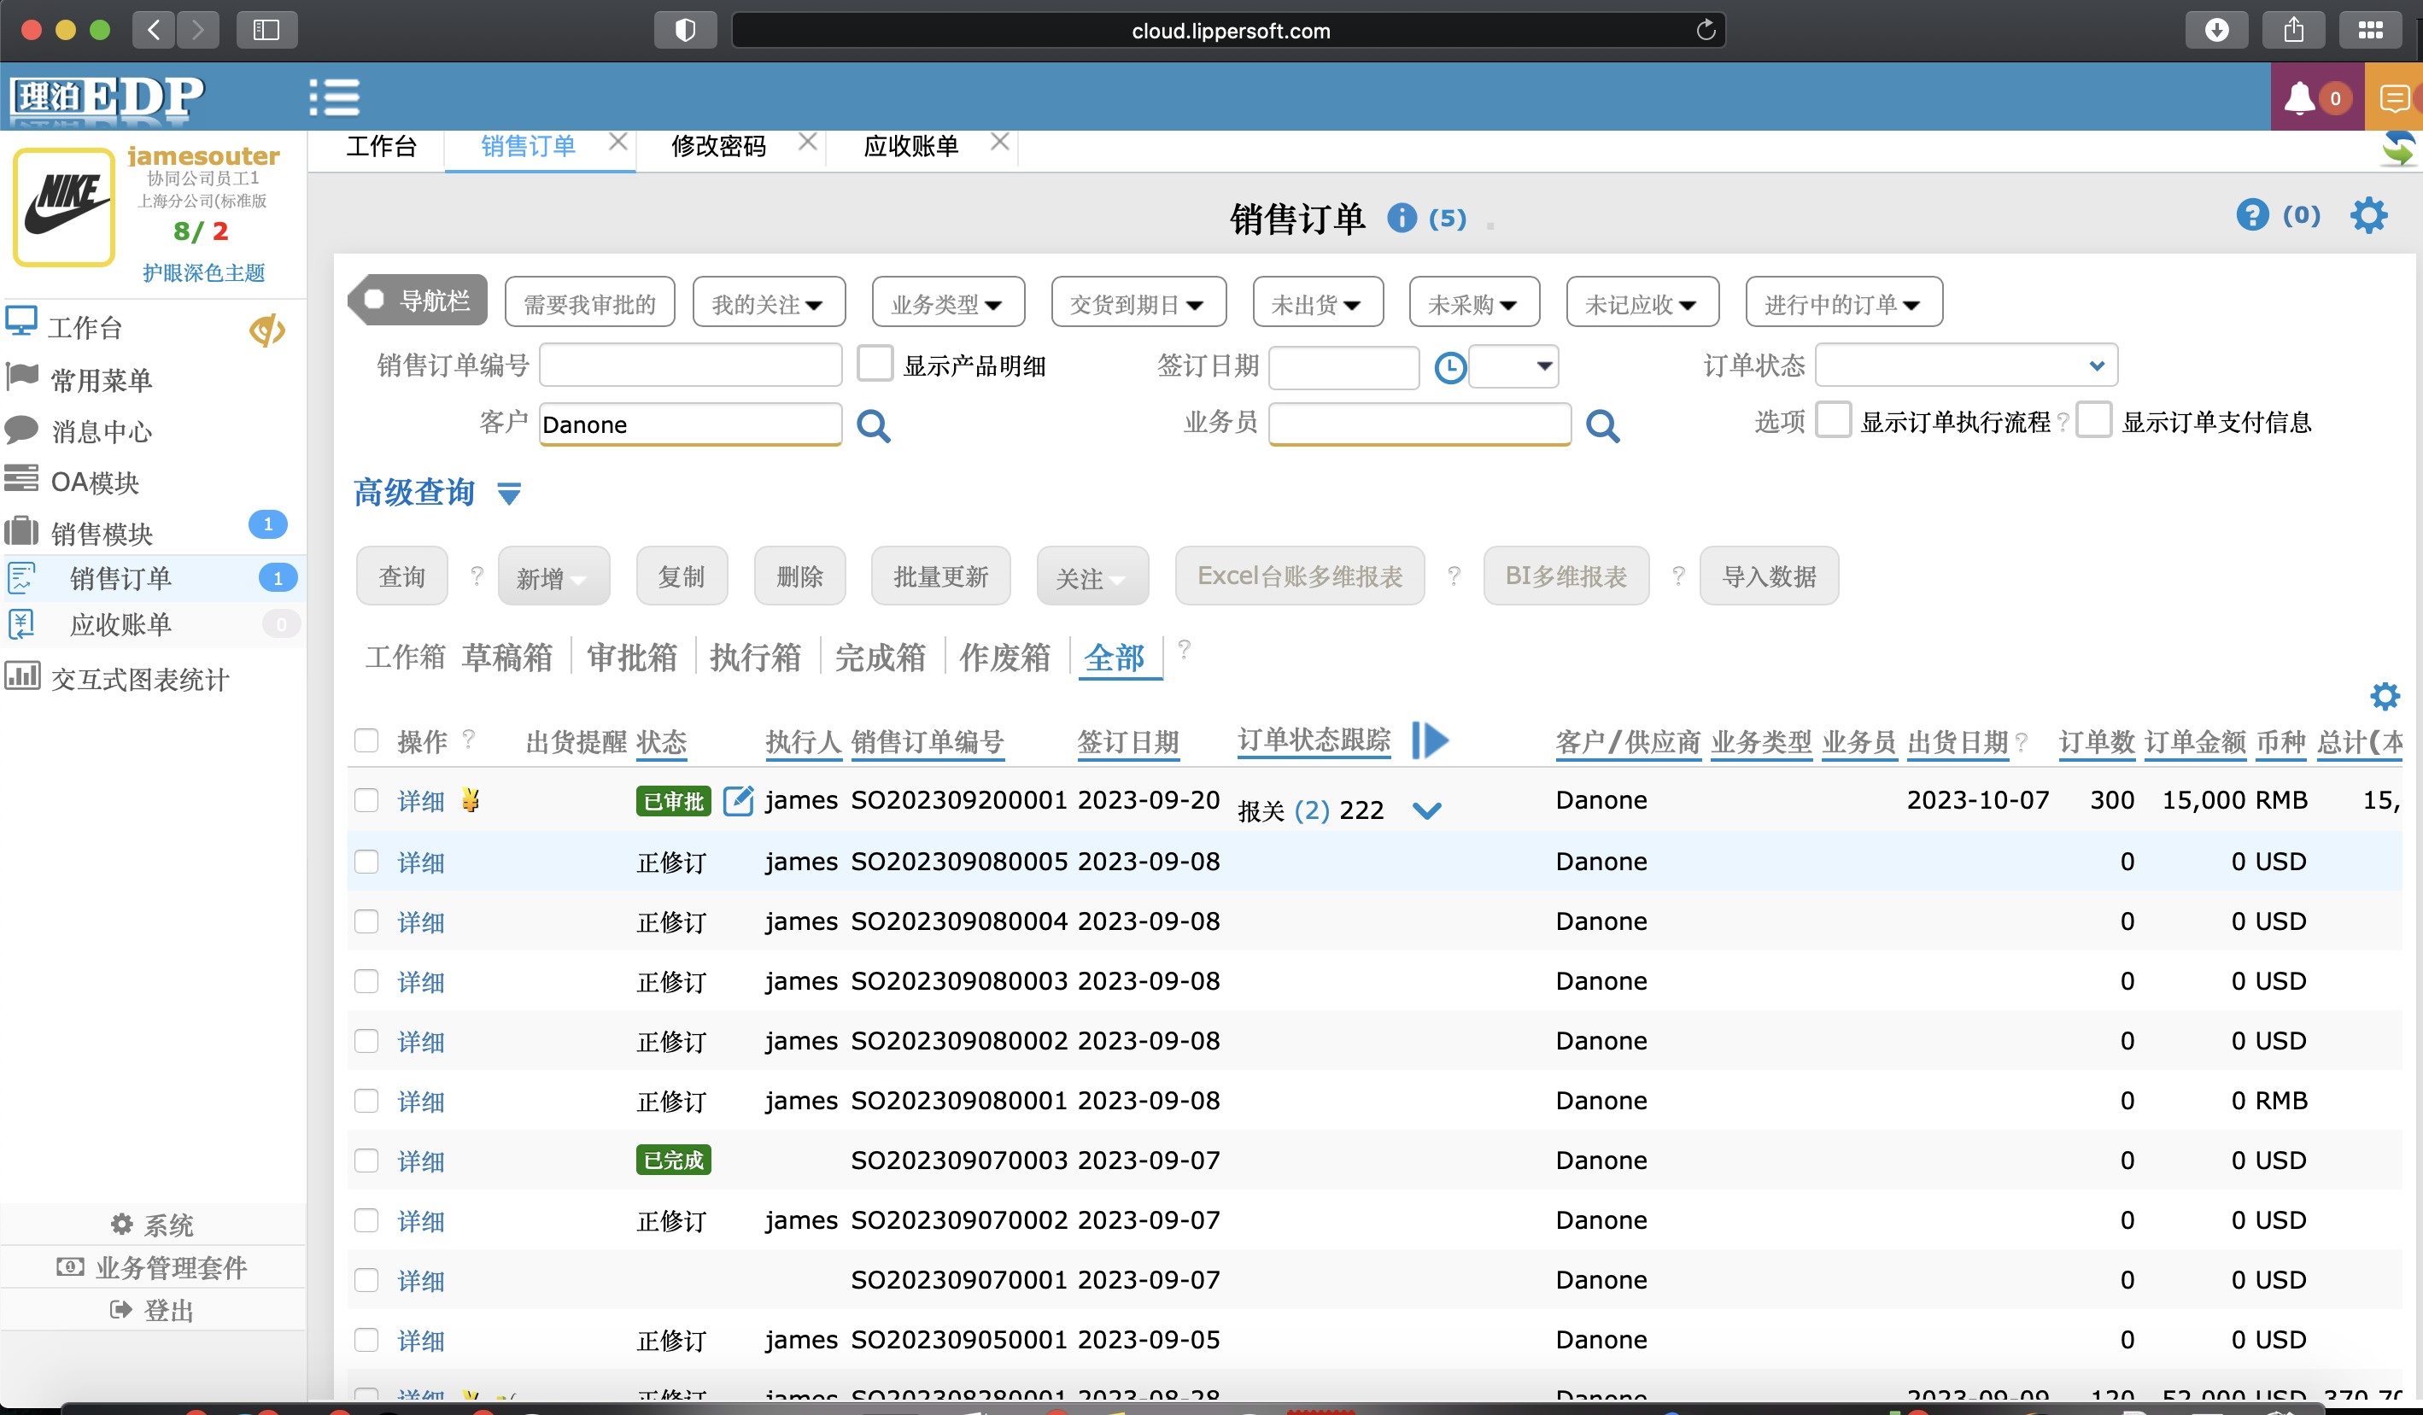Select the checkbox for order SO202309080005
The width and height of the screenshot is (2423, 1415).
tap(366, 862)
